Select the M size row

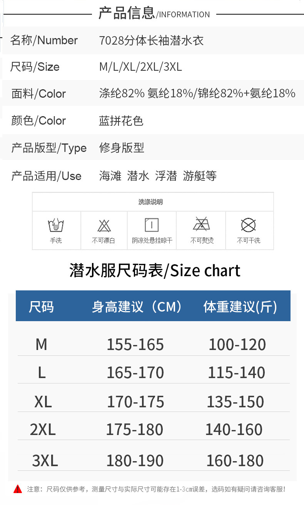41,344
